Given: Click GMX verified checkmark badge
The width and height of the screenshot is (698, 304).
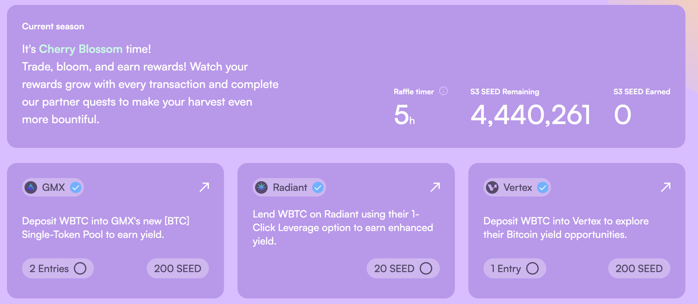Looking at the screenshot, I should click(x=76, y=188).
